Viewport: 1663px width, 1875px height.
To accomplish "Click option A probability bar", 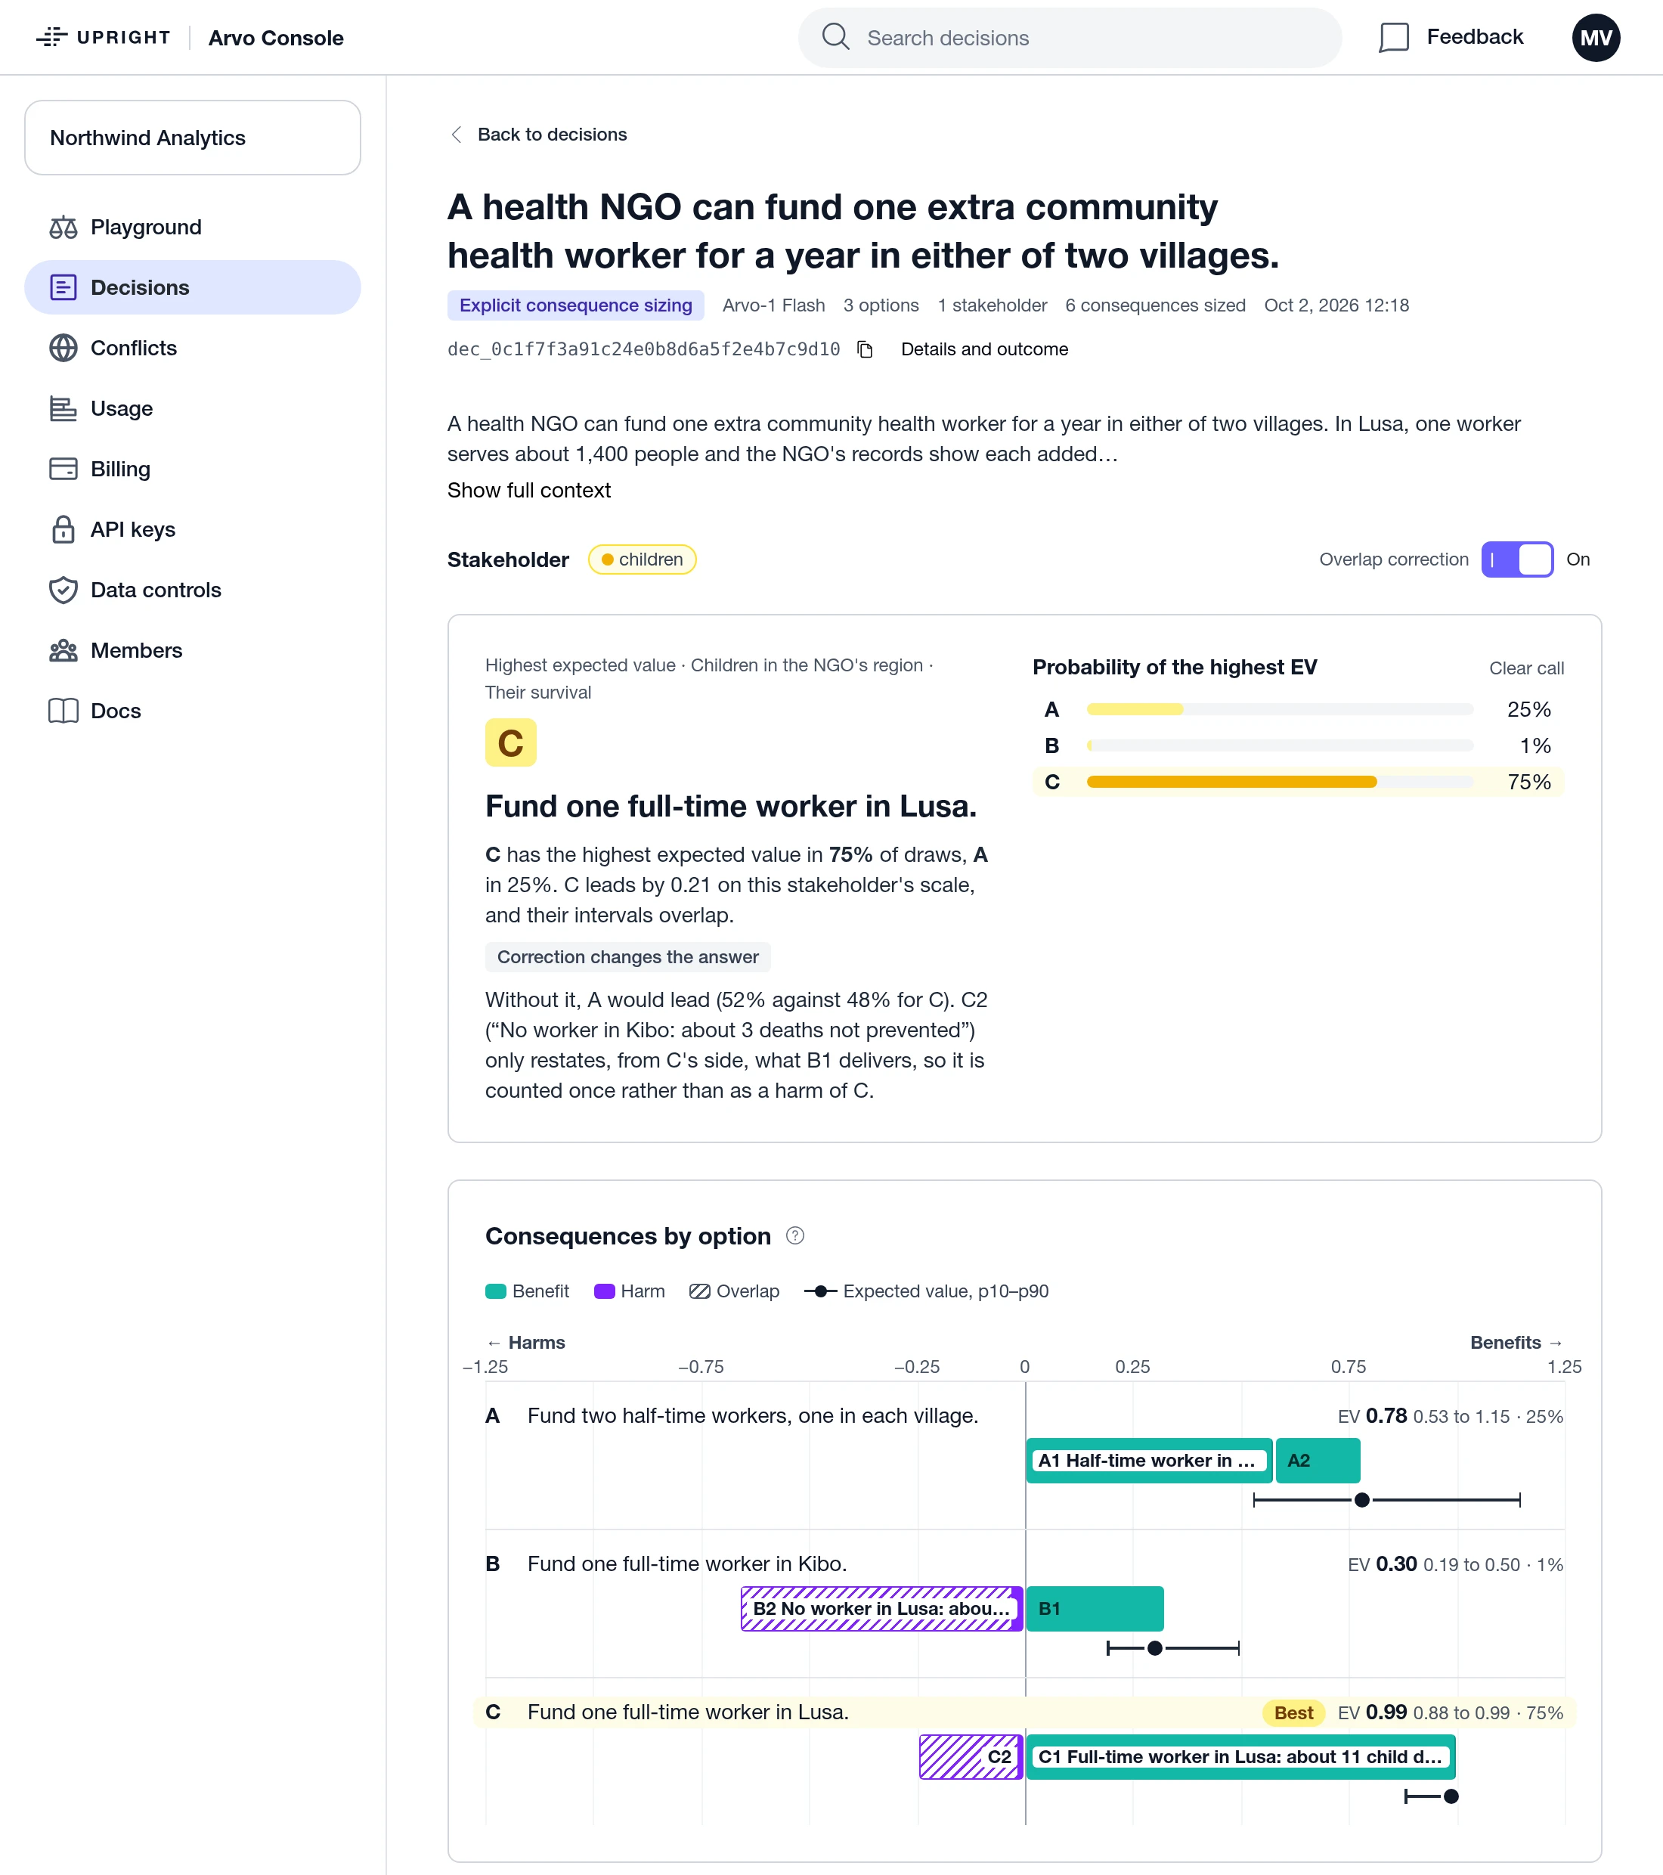I will pyautogui.click(x=1280, y=709).
